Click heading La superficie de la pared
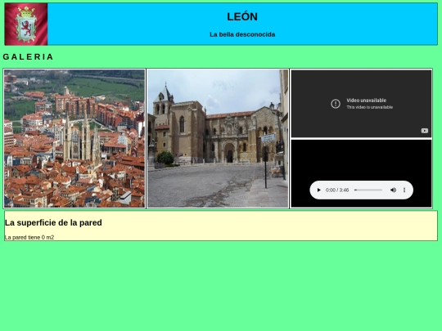442x331 pixels. (x=53, y=222)
